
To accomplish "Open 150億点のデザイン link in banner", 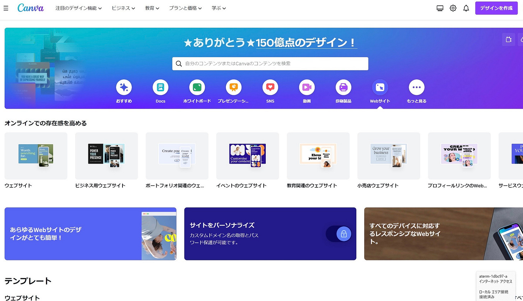I will pyautogui.click(x=306, y=43).
